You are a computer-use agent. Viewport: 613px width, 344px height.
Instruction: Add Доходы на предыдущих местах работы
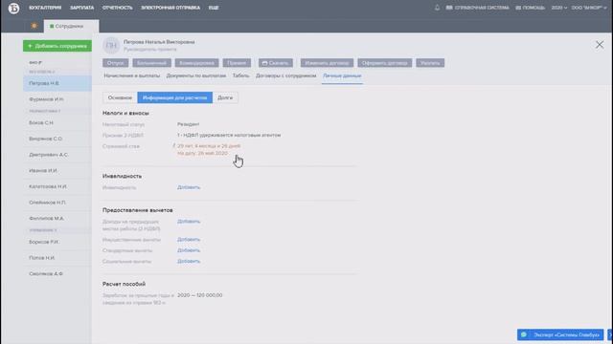pyautogui.click(x=189, y=221)
